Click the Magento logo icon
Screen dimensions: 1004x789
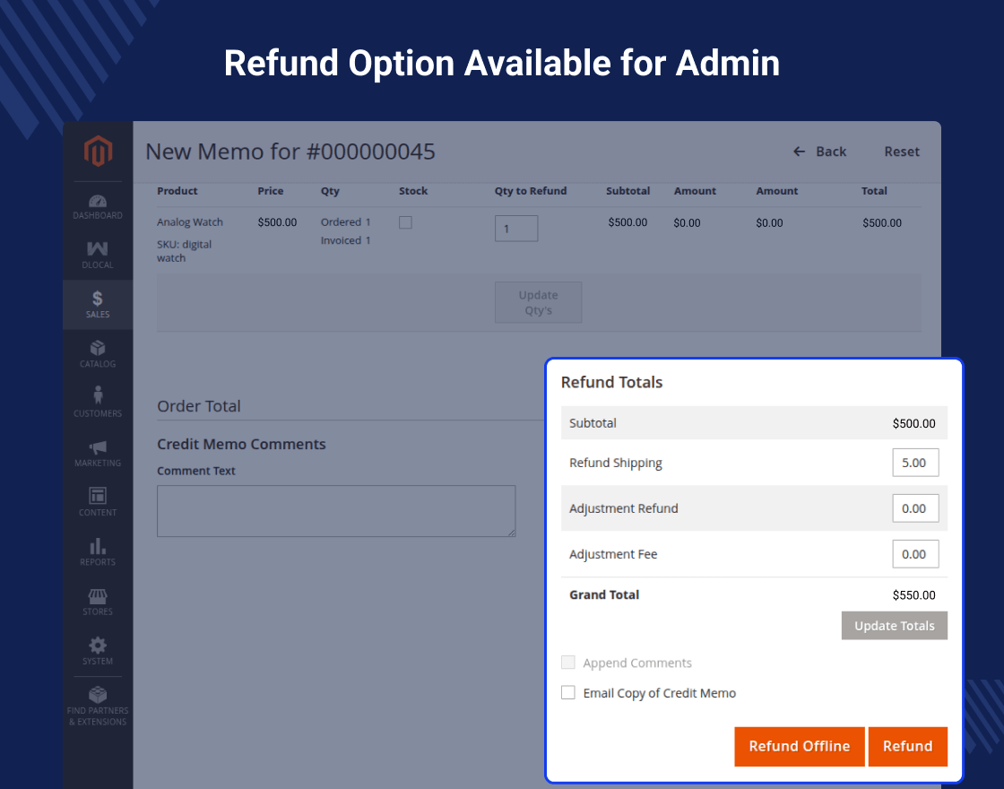click(98, 152)
